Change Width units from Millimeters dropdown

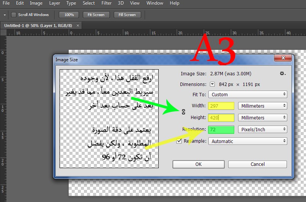click(263, 106)
